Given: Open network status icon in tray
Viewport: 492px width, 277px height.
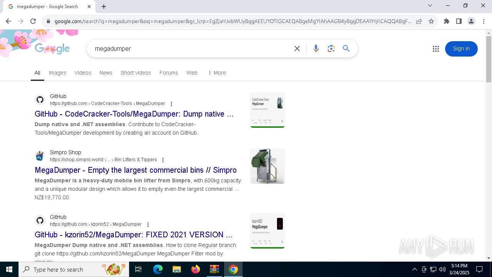Looking at the screenshot, I should tap(433, 269).
